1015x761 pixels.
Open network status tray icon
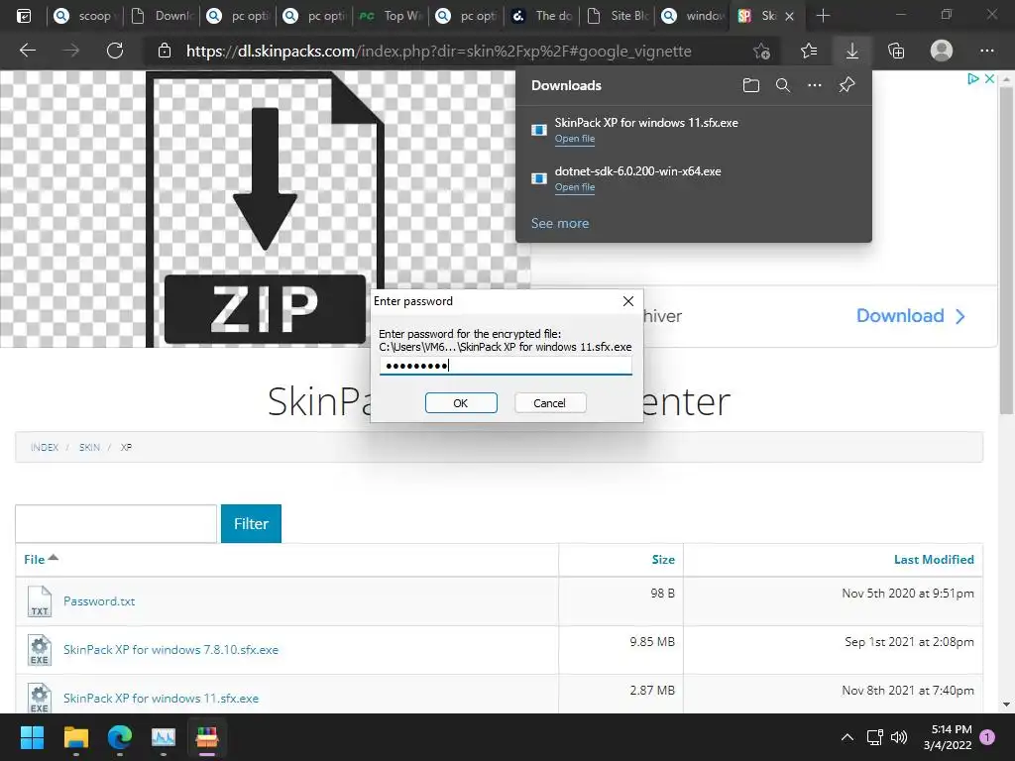(x=874, y=737)
